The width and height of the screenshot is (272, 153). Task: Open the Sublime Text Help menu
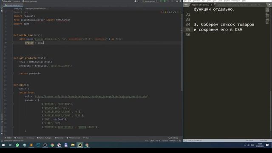(244, 1)
